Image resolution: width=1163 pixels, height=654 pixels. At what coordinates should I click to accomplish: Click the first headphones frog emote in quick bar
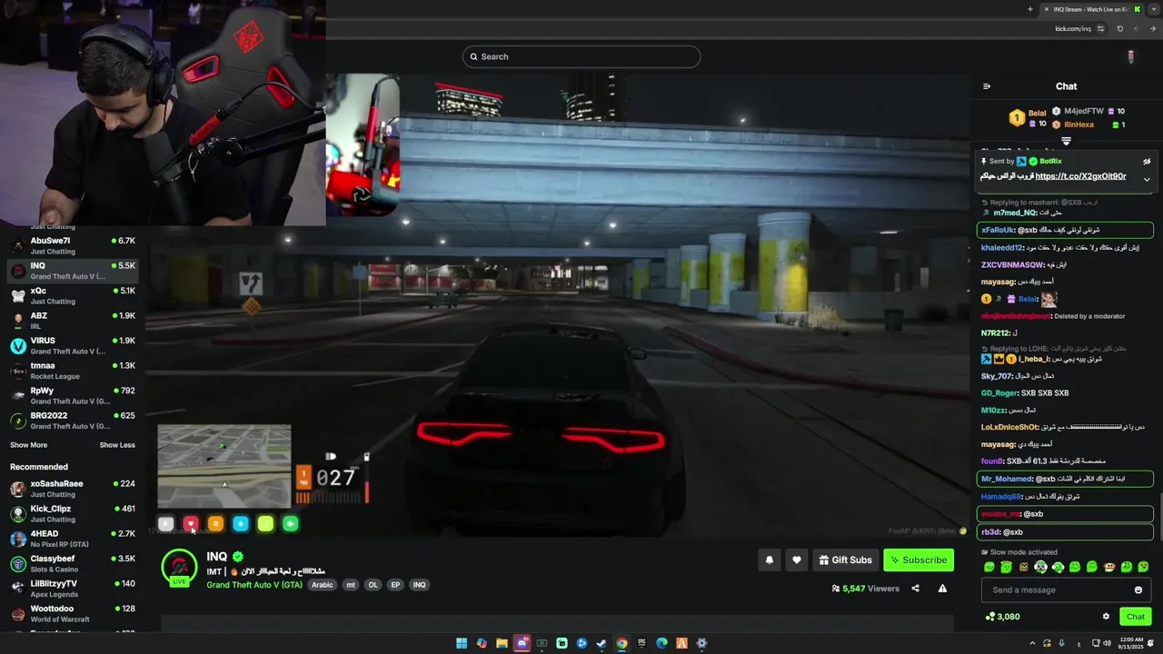tap(1040, 567)
